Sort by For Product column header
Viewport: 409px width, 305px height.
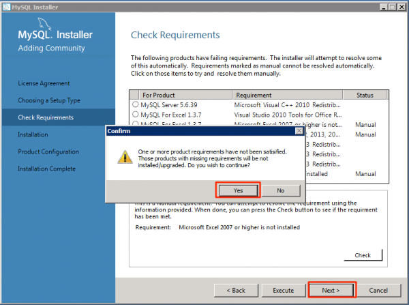click(x=185, y=95)
